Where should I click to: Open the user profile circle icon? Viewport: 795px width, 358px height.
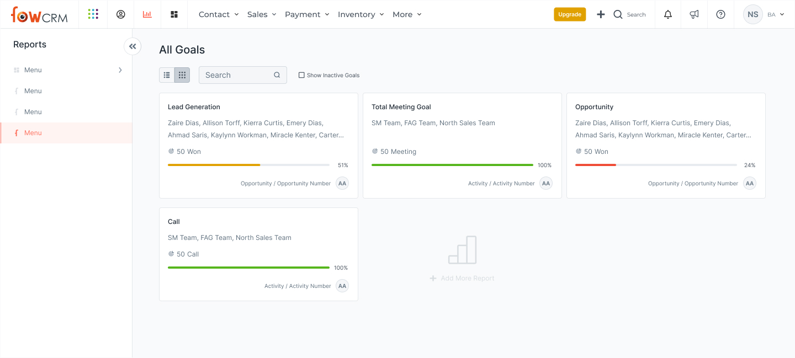coord(121,14)
